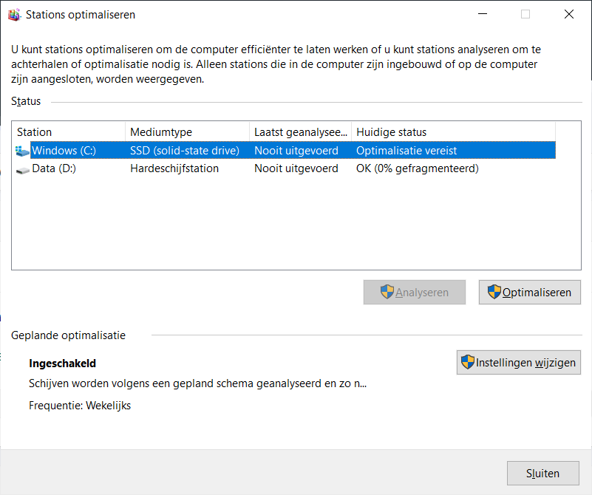
Task: Click the Optimaliseren button
Action: click(529, 292)
